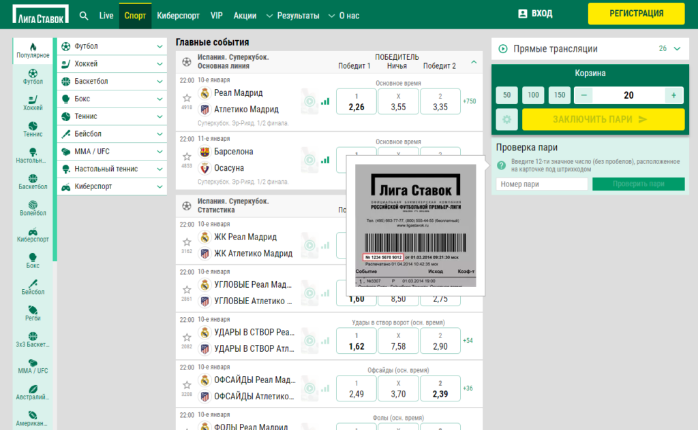Set stake with the 100 quick button
This screenshot has height=430, width=698.
(x=533, y=95)
